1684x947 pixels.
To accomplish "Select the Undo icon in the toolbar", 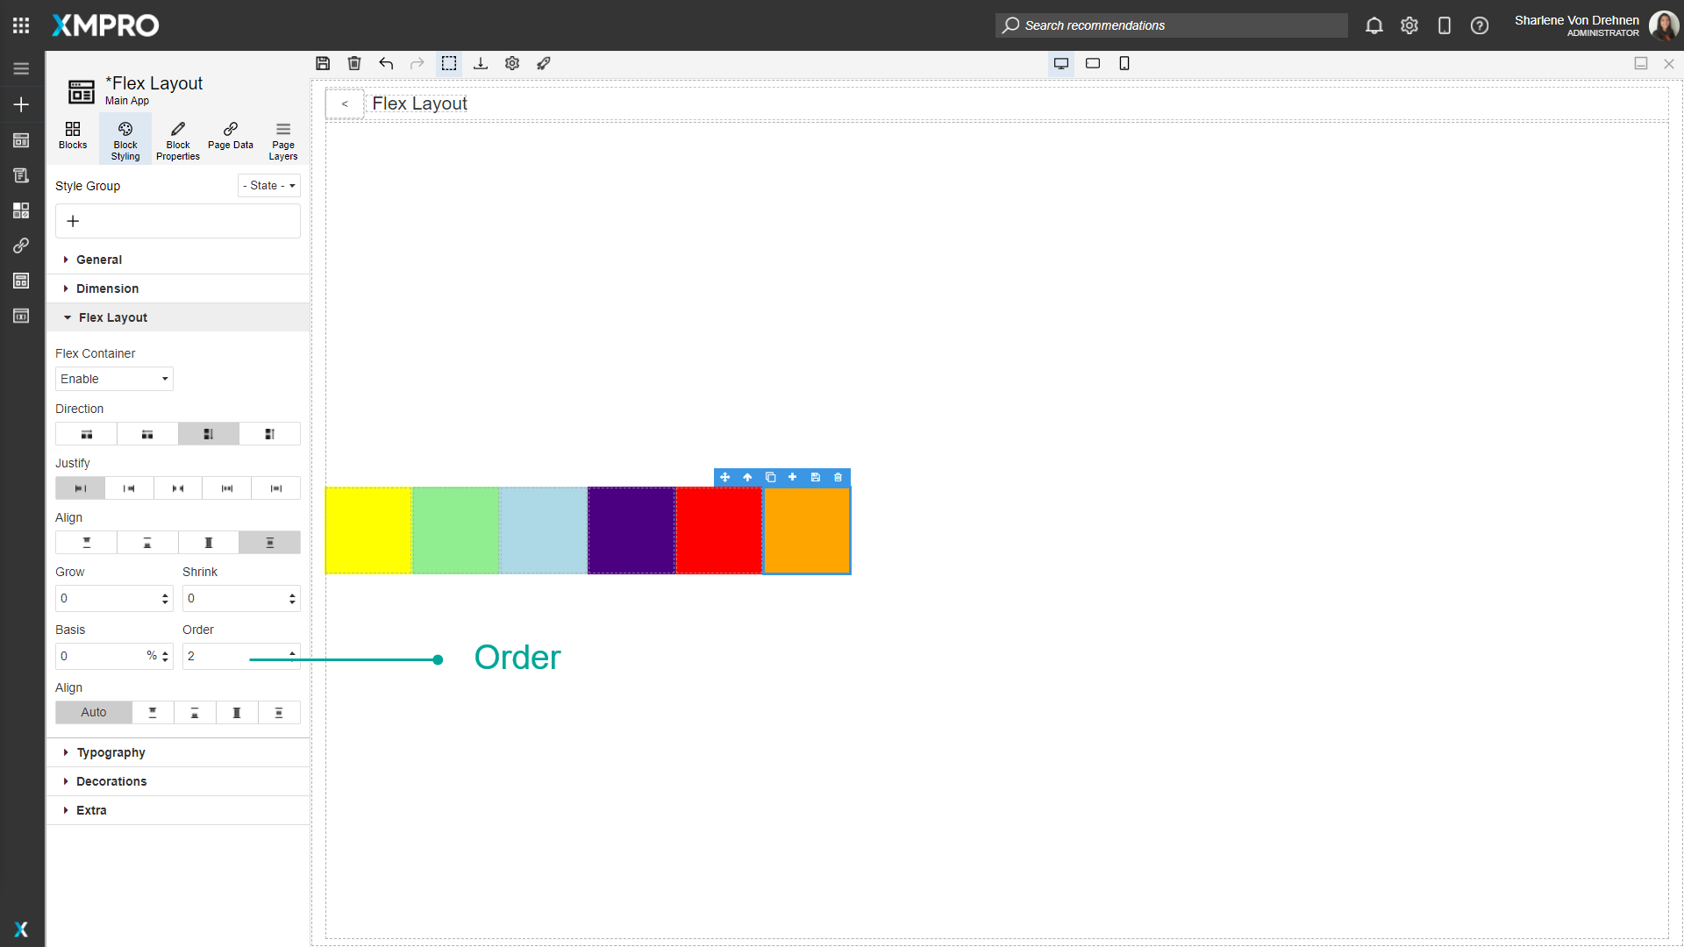I will (386, 63).
